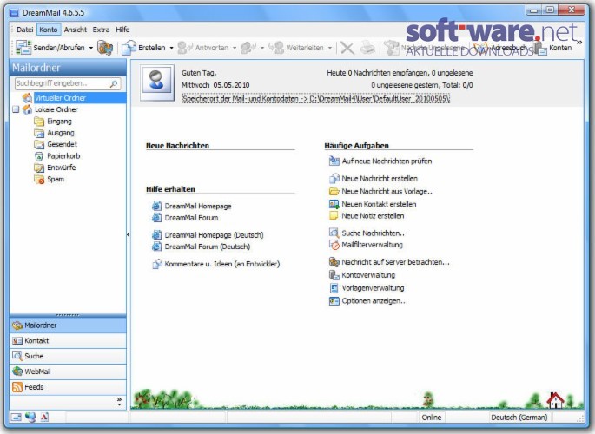The width and height of the screenshot is (595, 434).
Task: Click the Weiterleiten forward icon
Action: 276,48
